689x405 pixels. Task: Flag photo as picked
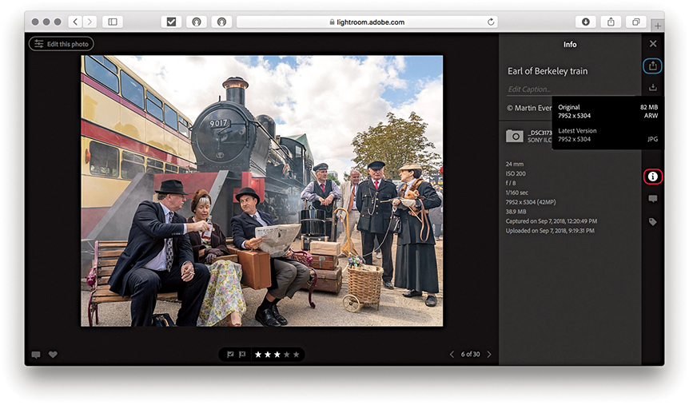coord(230,354)
